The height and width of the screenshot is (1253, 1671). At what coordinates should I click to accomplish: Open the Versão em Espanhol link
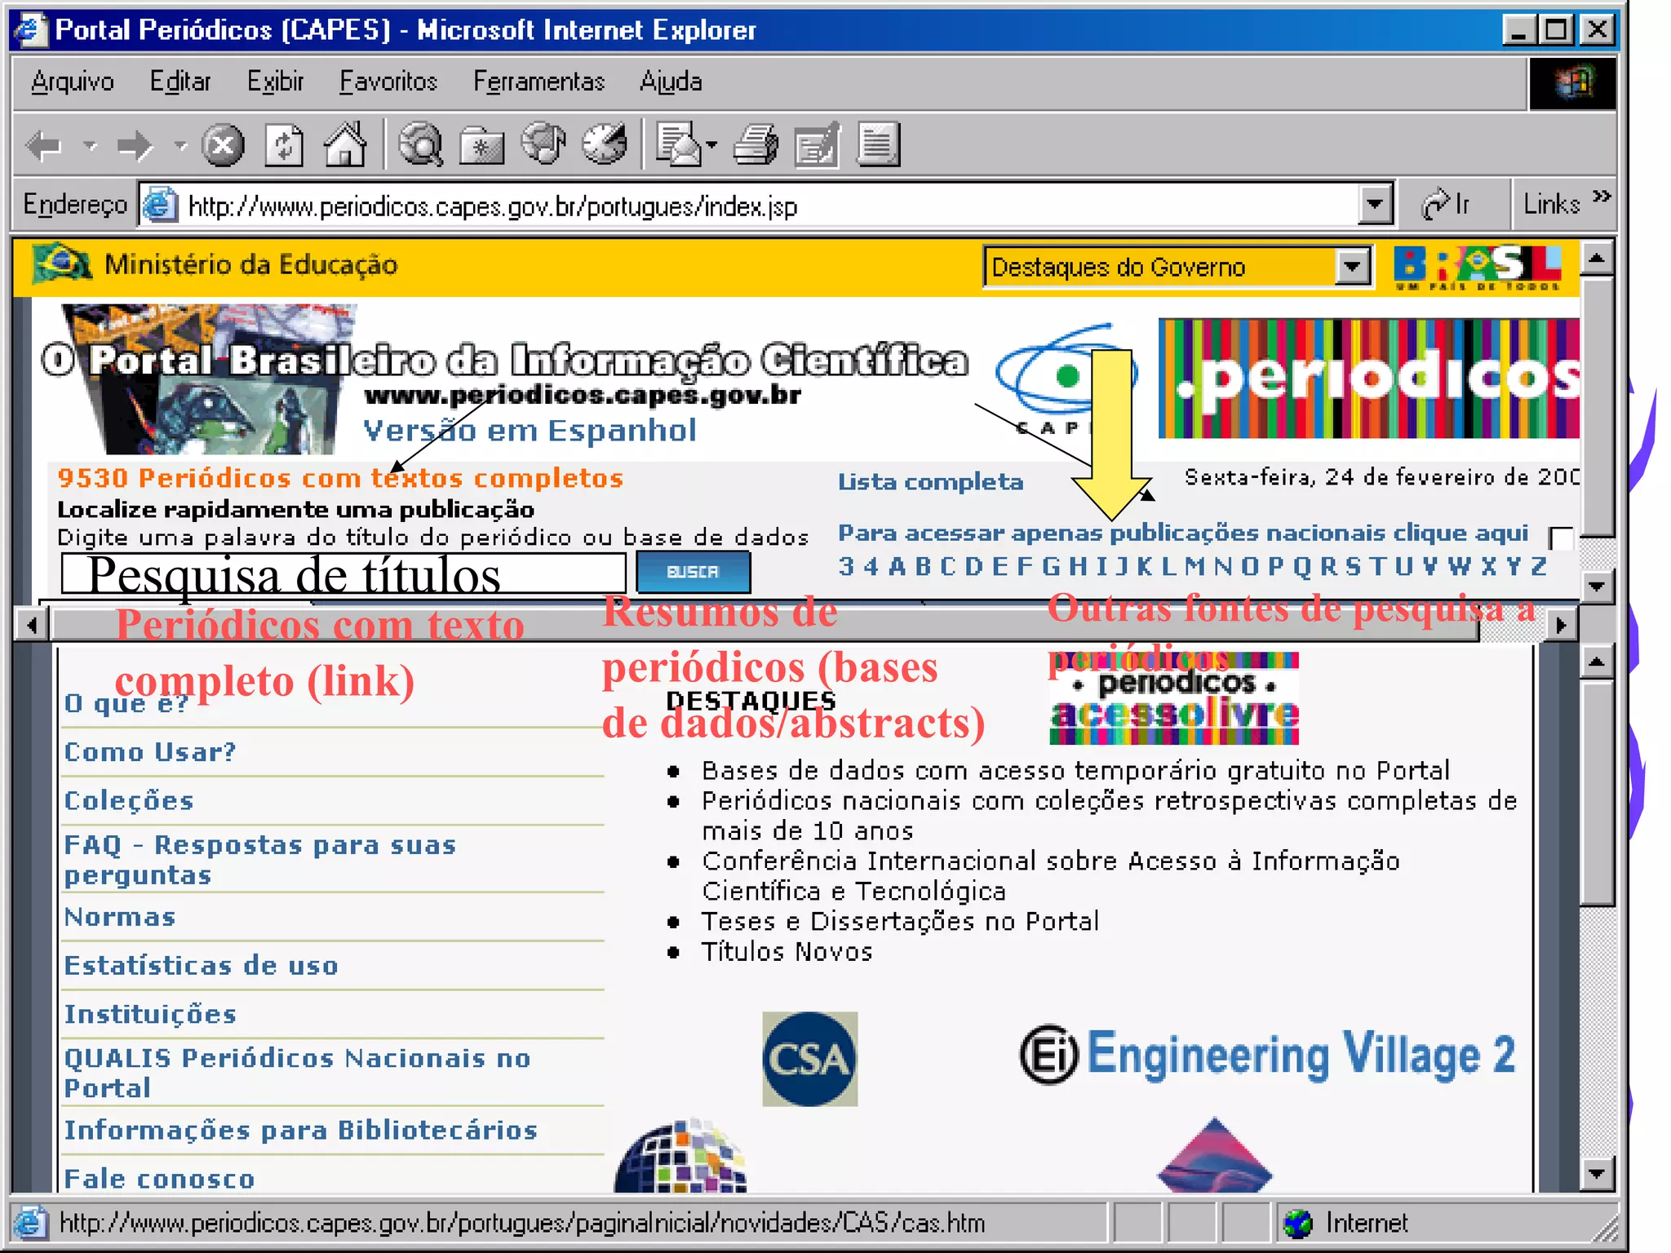coord(530,430)
